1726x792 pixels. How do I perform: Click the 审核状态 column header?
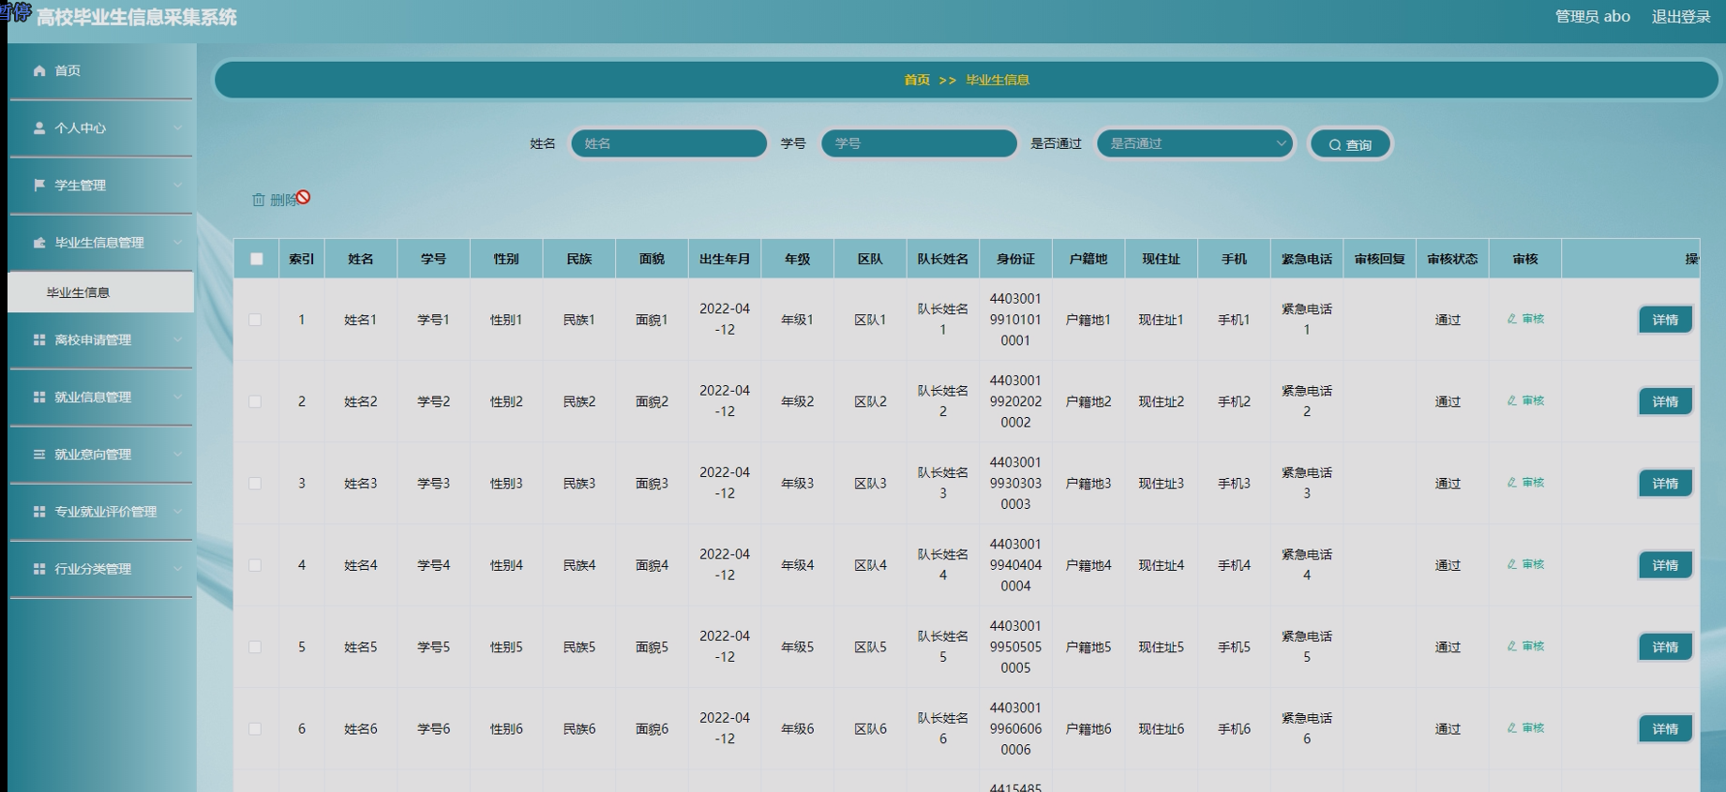pos(1452,259)
